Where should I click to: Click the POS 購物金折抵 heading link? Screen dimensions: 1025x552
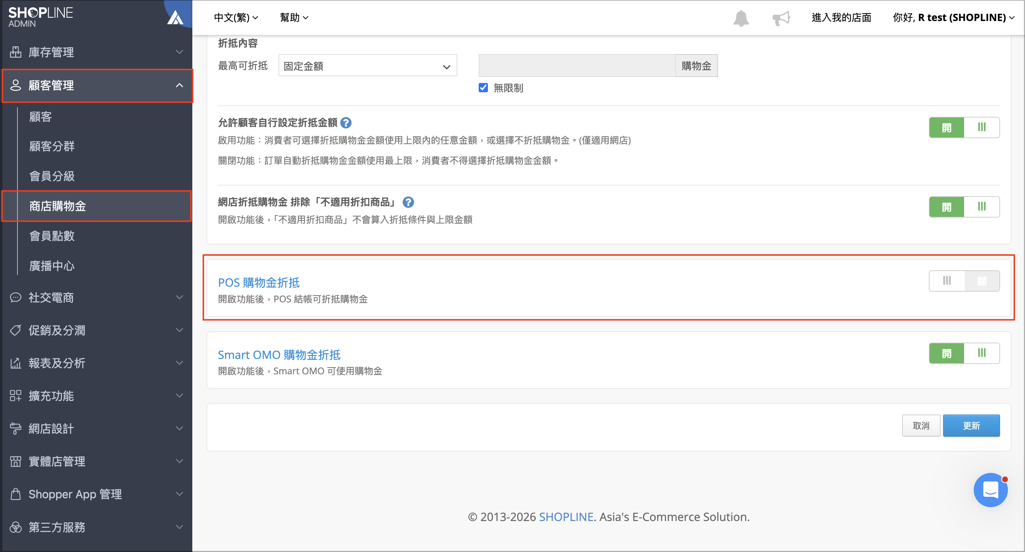pyautogui.click(x=259, y=282)
